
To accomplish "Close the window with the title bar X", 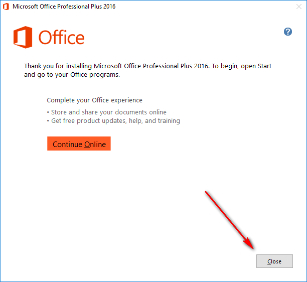I will pyautogui.click(x=297, y=7).
